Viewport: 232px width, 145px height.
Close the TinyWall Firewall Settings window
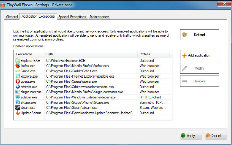click(x=224, y=3)
